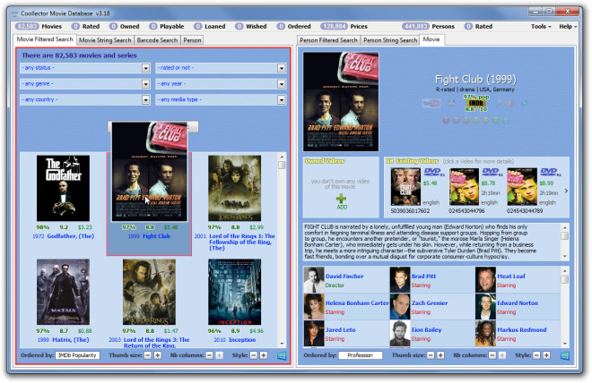Open the 'any year' dropdown
Viewport: 592px width, 383px height.
(221, 83)
